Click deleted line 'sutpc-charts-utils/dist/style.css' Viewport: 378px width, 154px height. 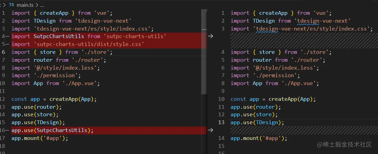78,44
